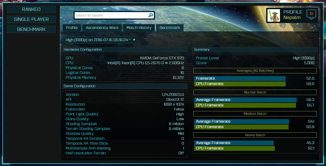Select the Match History tab
The width and height of the screenshot is (326, 166).
click(x=139, y=28)
